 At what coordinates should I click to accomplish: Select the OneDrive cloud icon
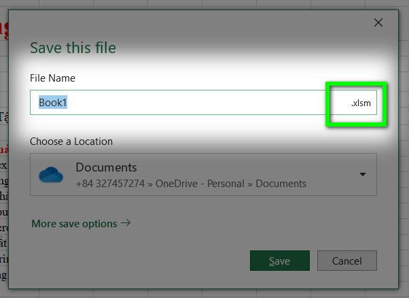tap(51, 174)
